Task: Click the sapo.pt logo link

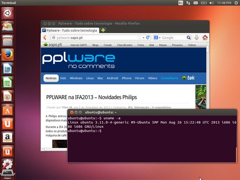Action: (53, 45)
